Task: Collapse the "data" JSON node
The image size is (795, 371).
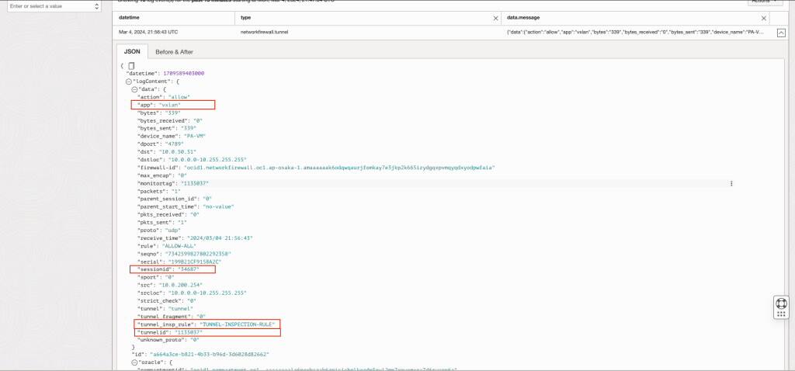Action: tap(134, 88)
